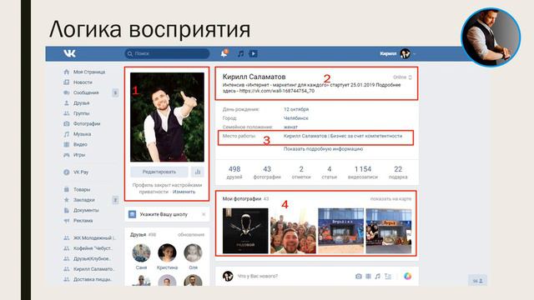
Task: Open the notifications bell icon
Action: pos(224,53)
